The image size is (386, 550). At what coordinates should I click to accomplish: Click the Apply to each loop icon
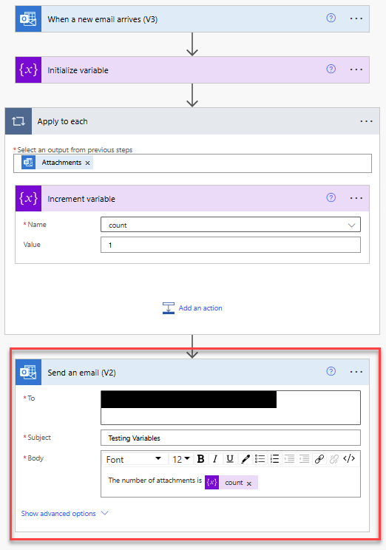(x=18, y=121)
